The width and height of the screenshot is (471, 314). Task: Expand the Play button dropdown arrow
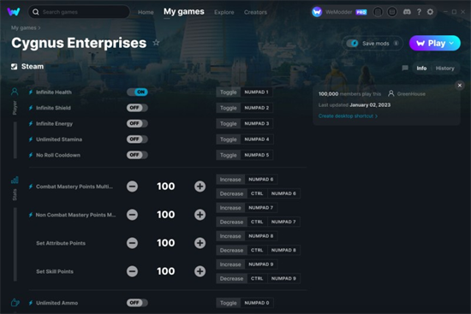[x=451, y=44]
